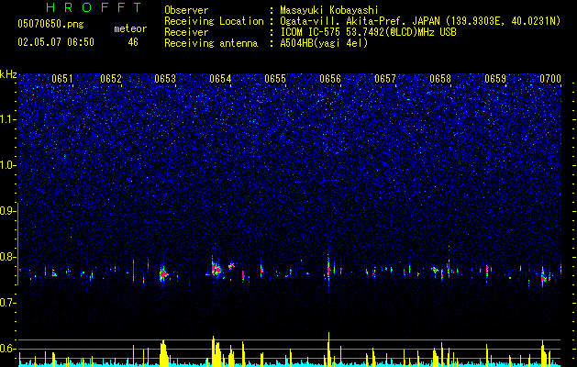Click the 0659 time marker
The height and width of the screenshot is (367, 577).
click(495, 79)
